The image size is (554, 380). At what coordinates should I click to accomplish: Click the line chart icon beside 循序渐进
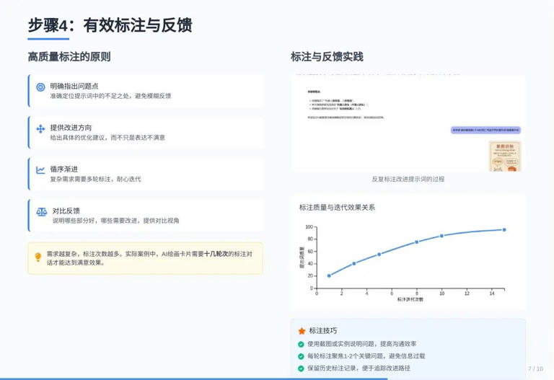click(x=40, y=170)
